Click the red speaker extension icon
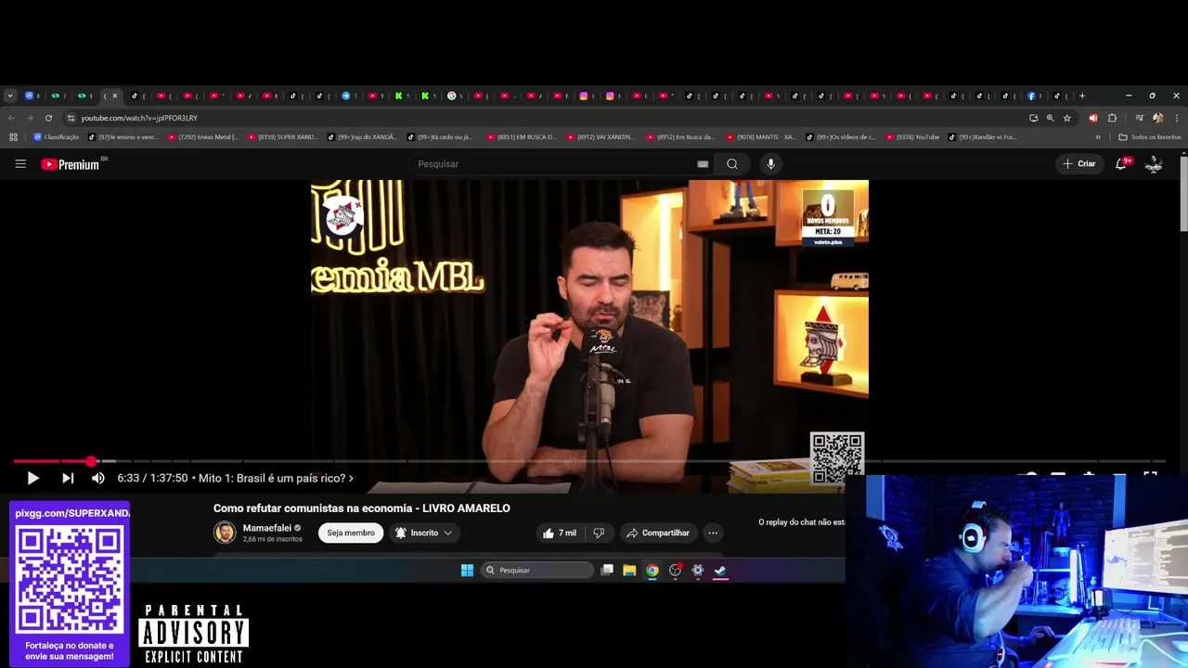Screen dimensions: 1188x668 point(1092,118)
